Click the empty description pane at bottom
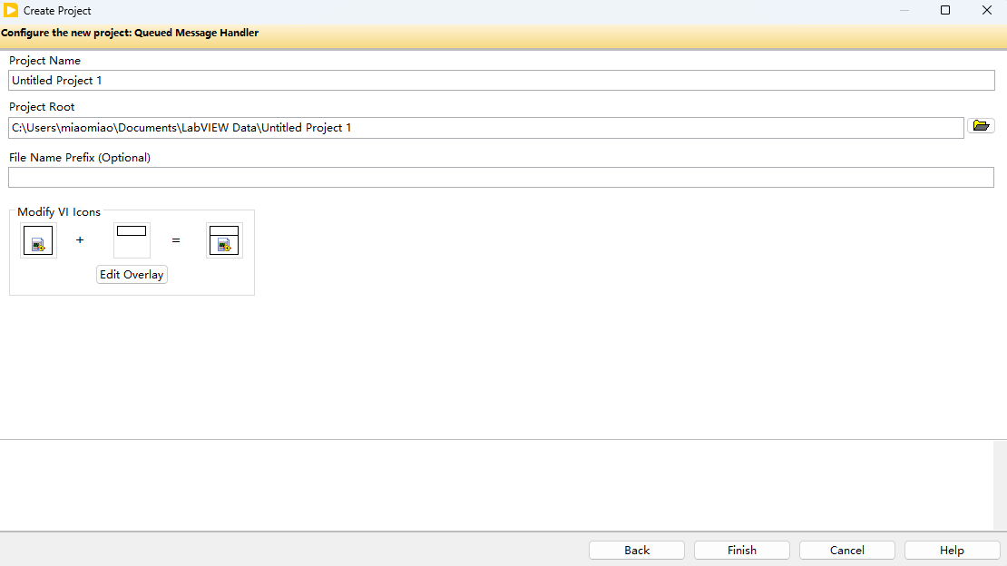Screen dimensions: 1007x566 [x=494, y=485]
